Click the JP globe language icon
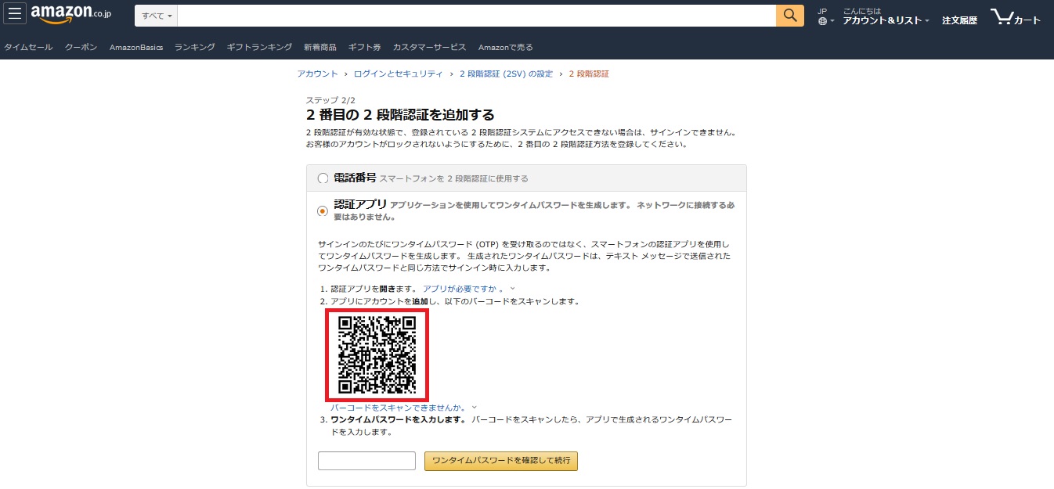1054x489 pixels. tap(825, 16)
